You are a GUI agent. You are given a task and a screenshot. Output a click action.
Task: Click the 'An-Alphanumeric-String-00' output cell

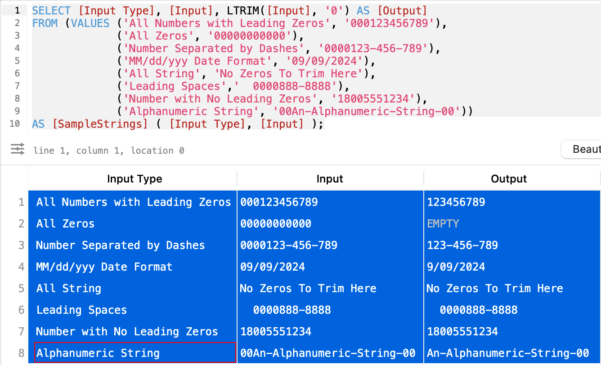coord(508,353)
